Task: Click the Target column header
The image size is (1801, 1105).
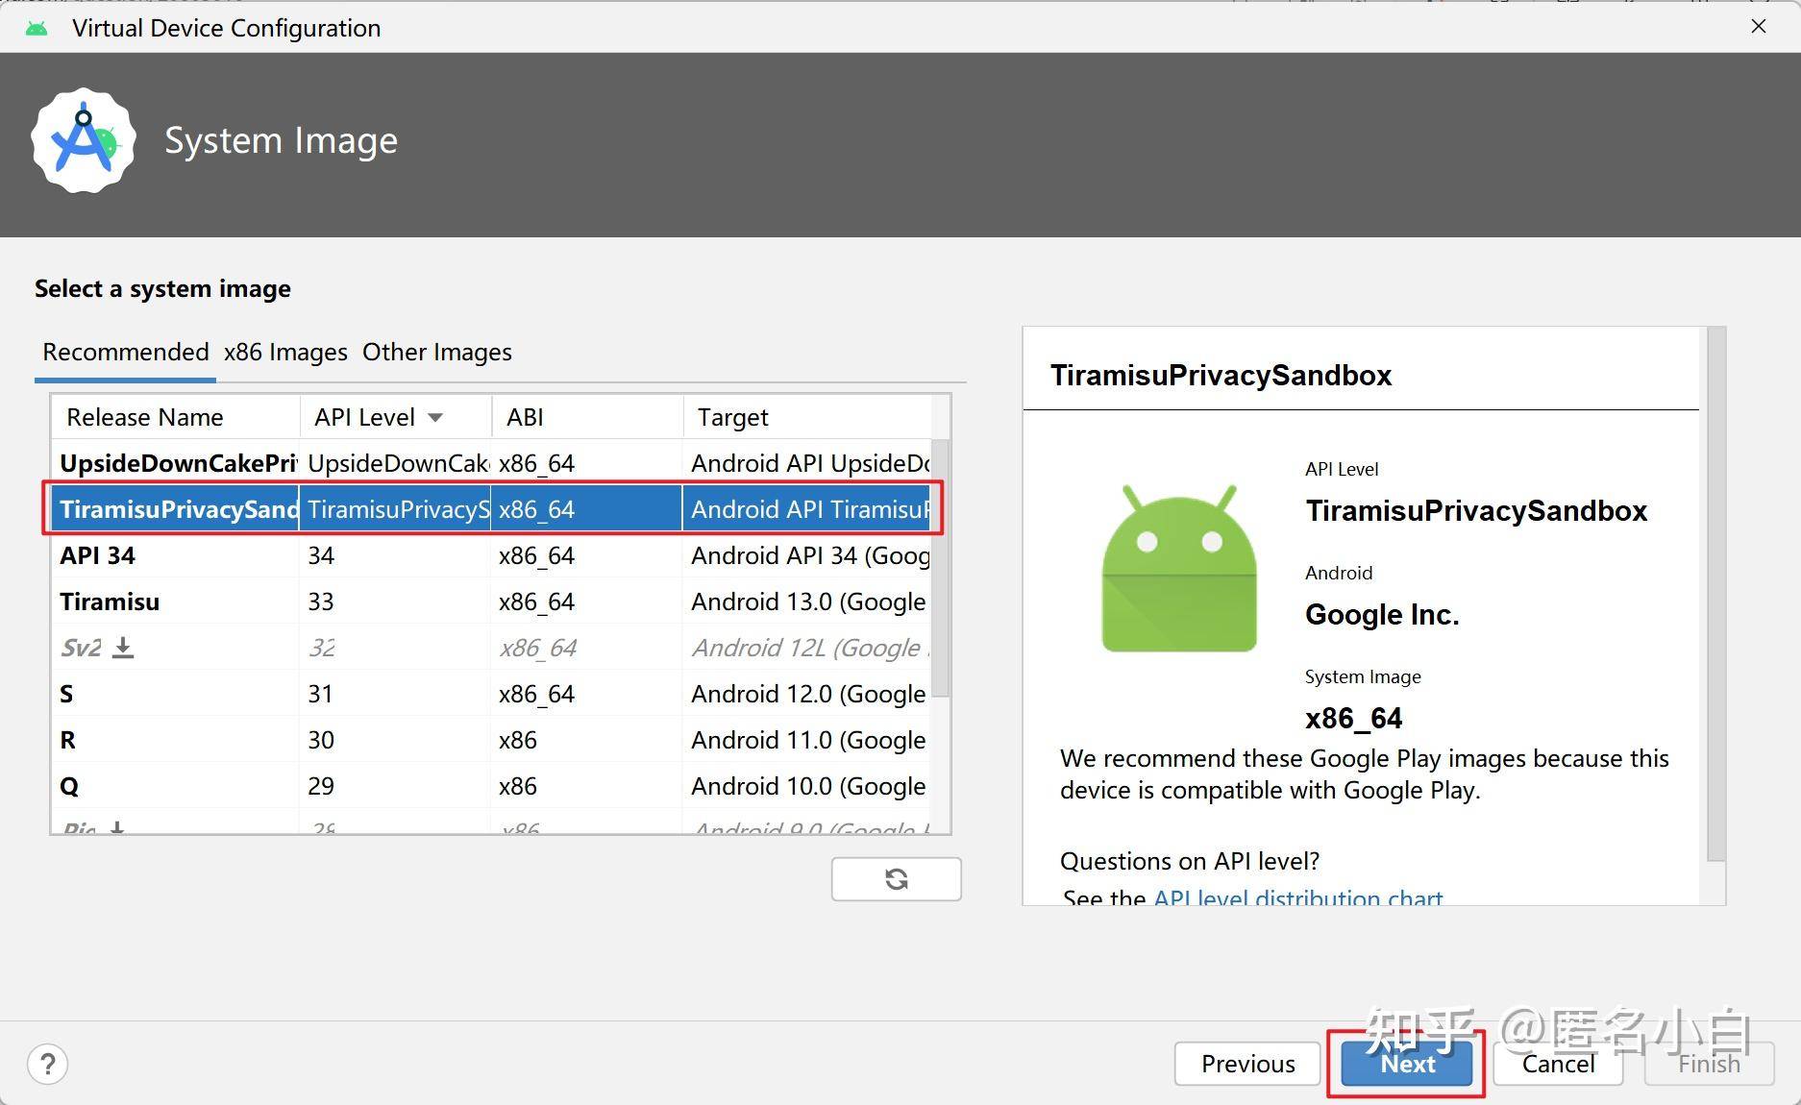Action: (x=807, y=417)
